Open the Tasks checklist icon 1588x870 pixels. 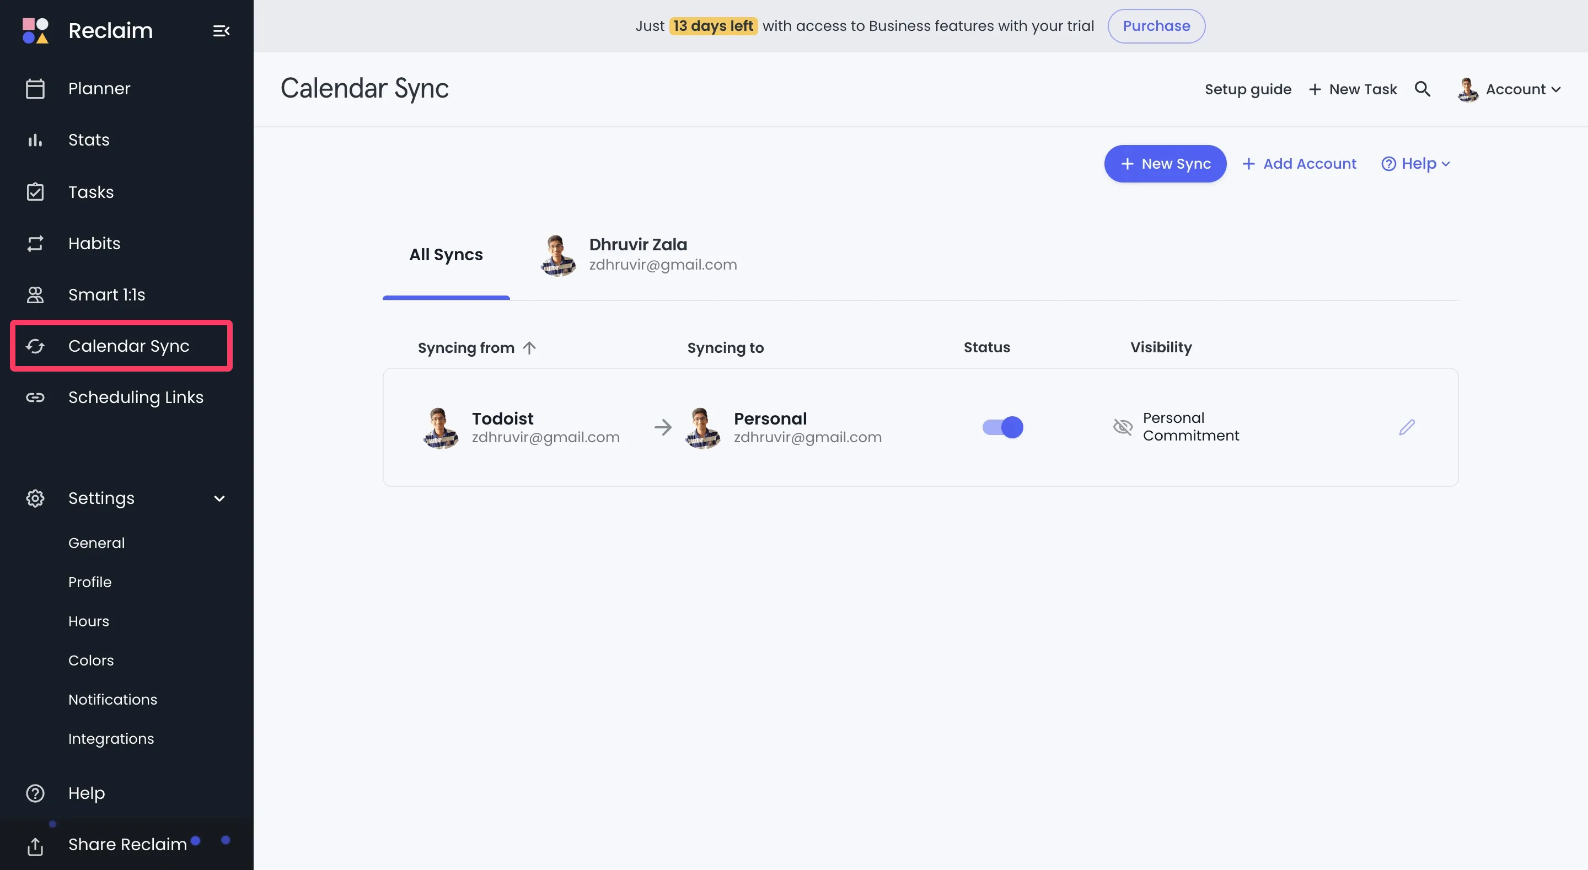35,192
